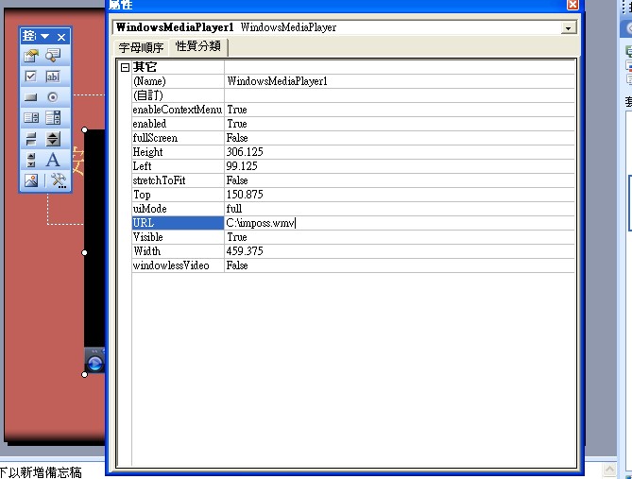Click the fullScreen value False
This screenshot has height=479, width=632.
pyautogui.click(x=237, y=138)
